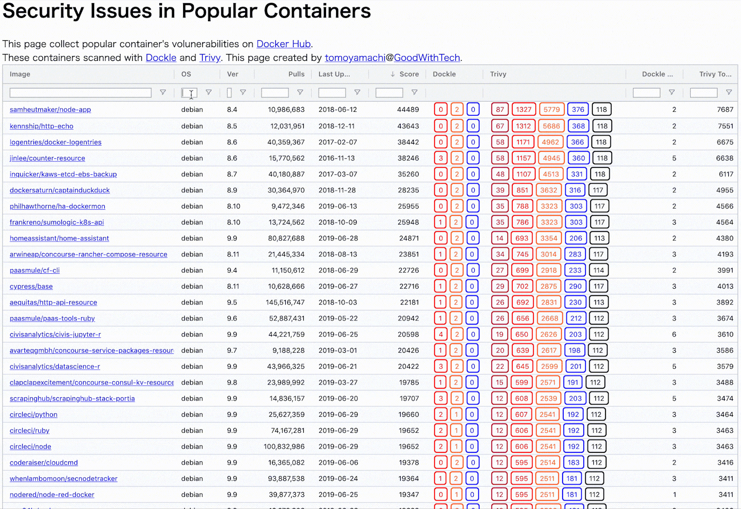Screen dimensions: 741x509
Task: Click the blue badge 198 in avarteqgmbh row
Action: (x=575, y=350)
